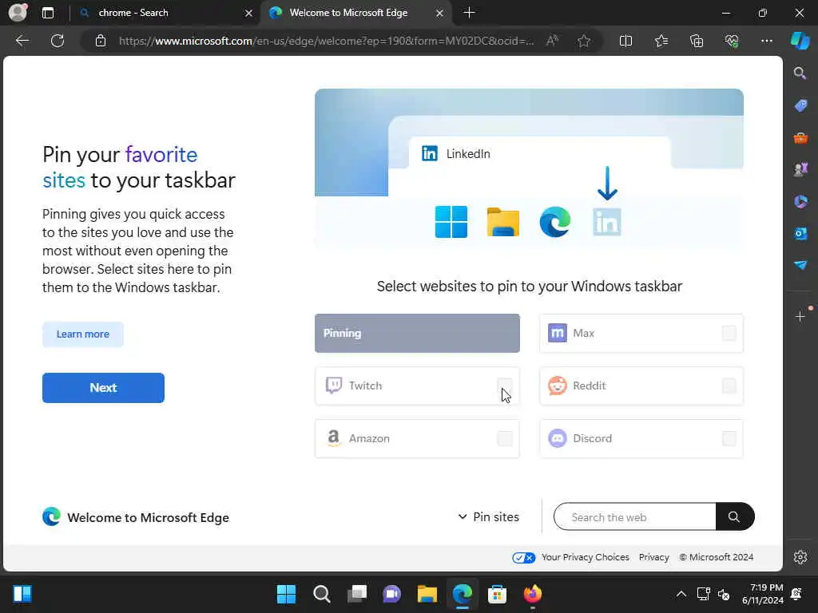Open the Read aloud icon in address bar
Image resolution: width=818 pixels, height=613 pixels.
click(x=552, y=41)
